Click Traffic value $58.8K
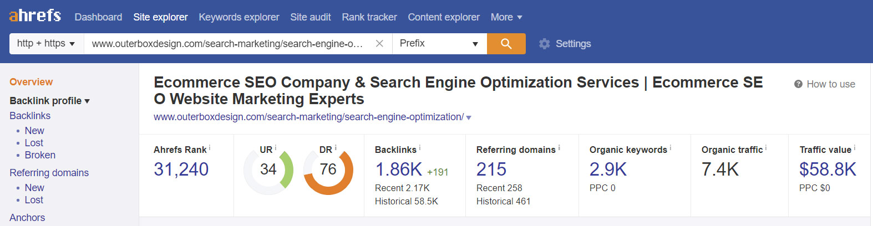The height and width of the screenshot is (226, 873). click(828, 169)
